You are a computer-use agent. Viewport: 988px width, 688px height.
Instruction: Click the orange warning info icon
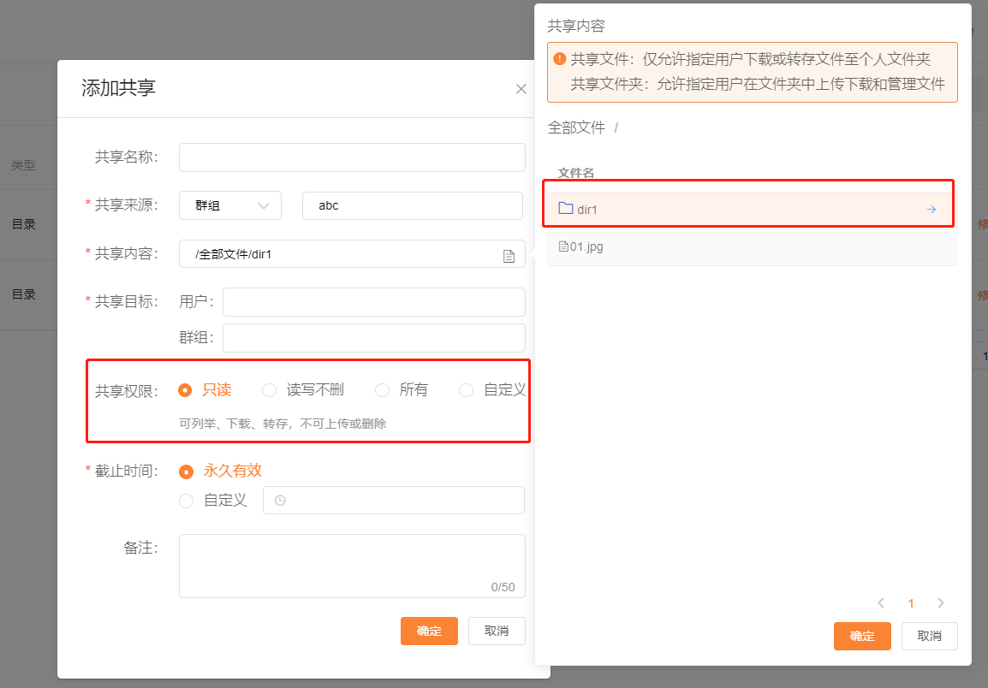(560, 58)
